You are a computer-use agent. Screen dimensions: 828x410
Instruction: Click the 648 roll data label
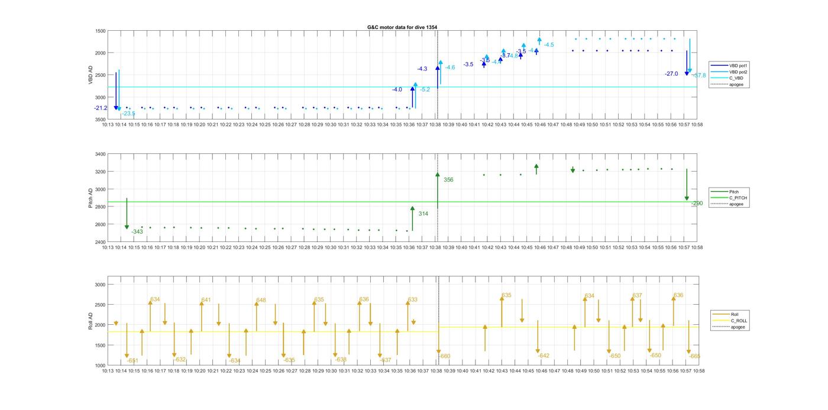261,301
